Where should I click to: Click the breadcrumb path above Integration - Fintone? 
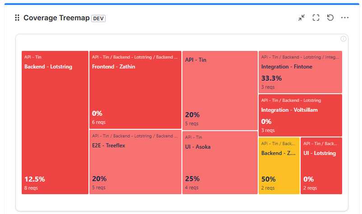pos(300,58)
